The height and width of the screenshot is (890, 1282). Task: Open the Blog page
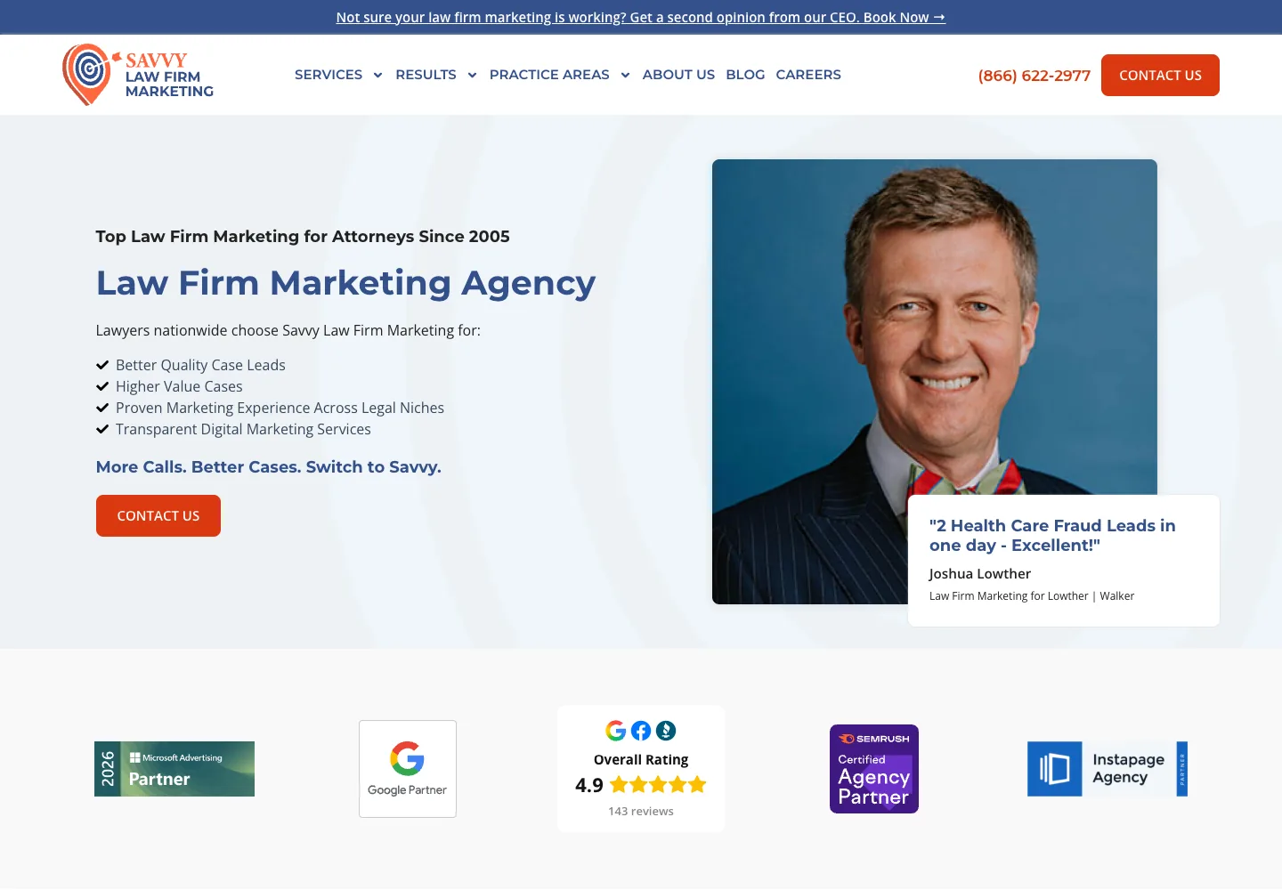[745, 75]
